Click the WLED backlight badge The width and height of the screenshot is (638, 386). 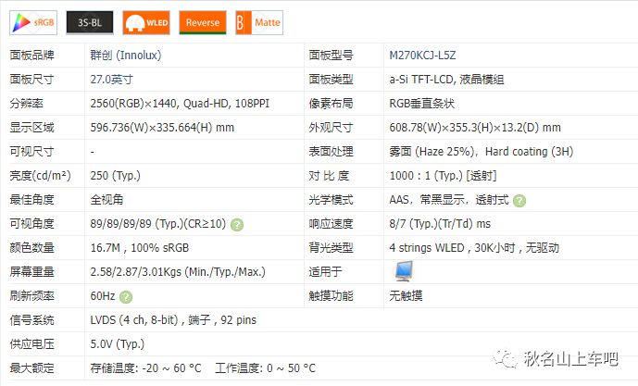pos(146,22)
